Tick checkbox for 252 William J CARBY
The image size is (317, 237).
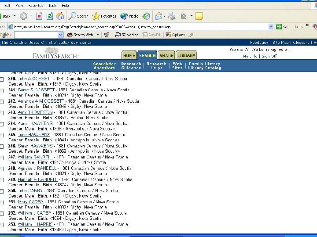coord(2,214)
